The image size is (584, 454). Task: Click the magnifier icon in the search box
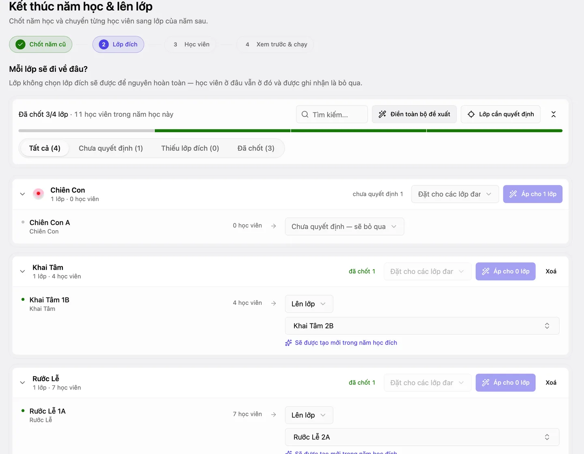coord(305,115)
